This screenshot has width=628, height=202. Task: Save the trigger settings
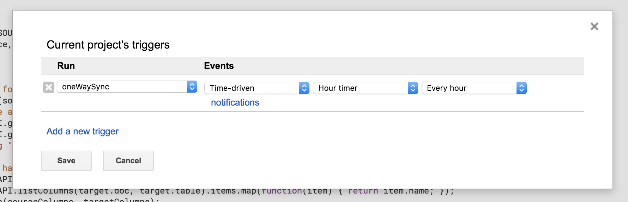(66, 161)
